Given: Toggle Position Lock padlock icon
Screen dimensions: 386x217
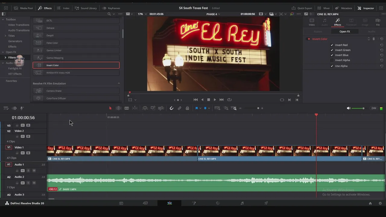Looking at the screenshot, I should click(187, 108).
